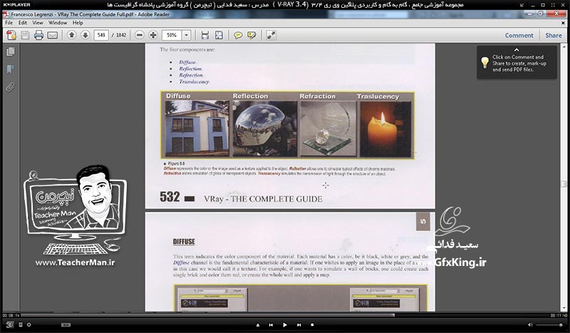
Task: Open the Edit menu
Action: 23,23
